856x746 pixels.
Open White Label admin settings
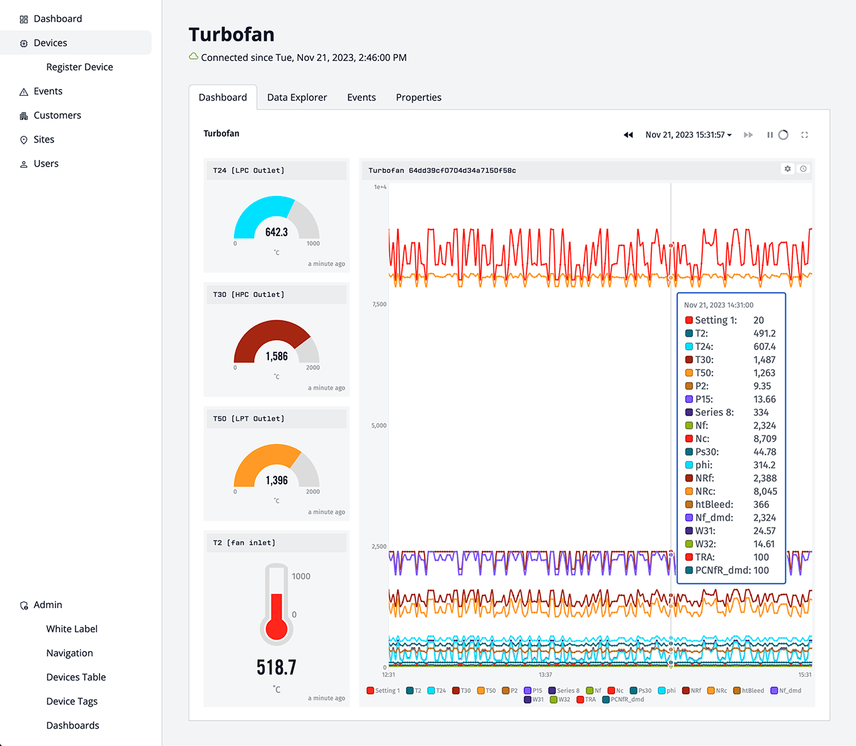72,629
